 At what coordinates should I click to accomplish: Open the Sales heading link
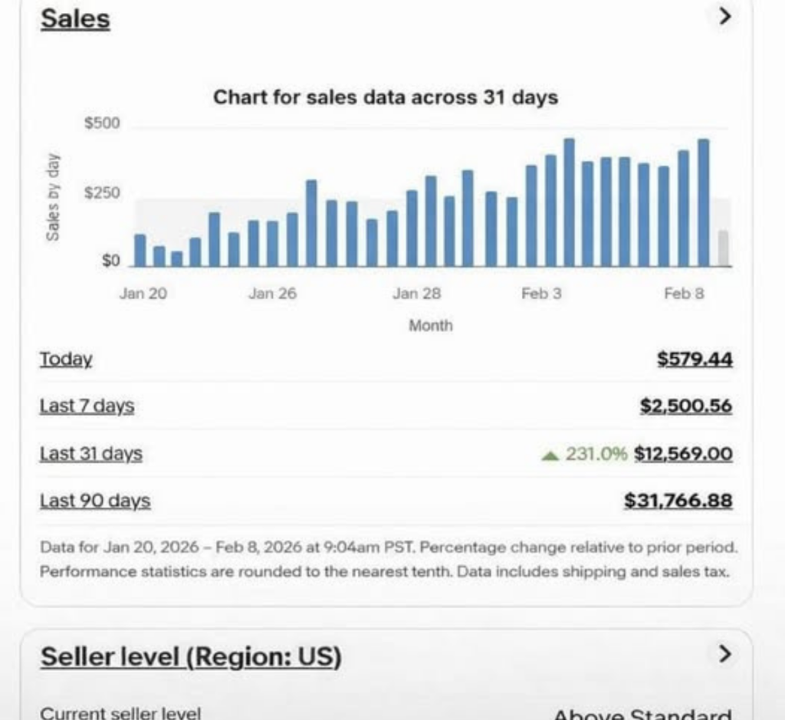pyautogui.click(x=76, y=19)
